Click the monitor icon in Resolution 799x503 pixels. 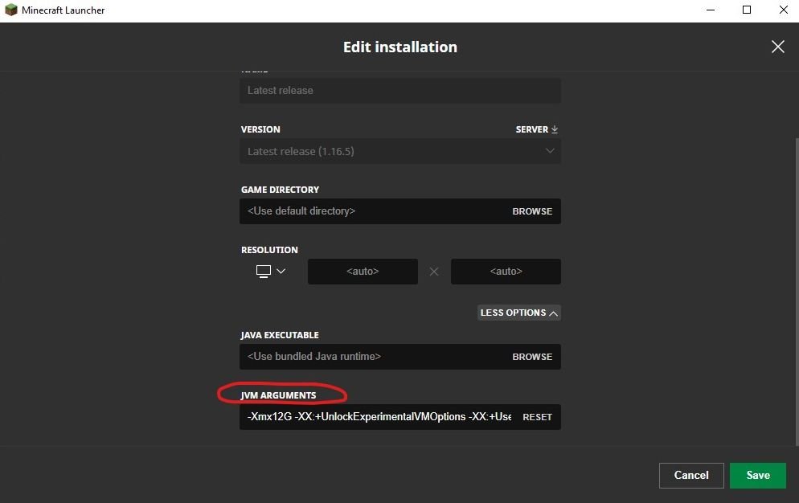point(264,271)
